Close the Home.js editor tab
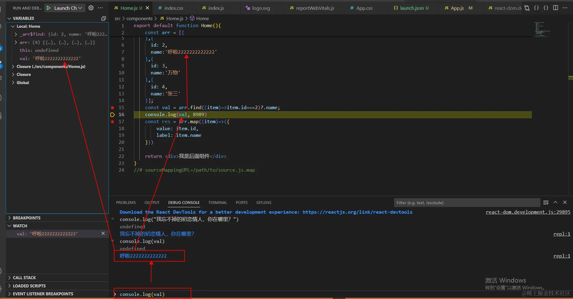This screenshot has height=299, width=573. coord(148,8)
